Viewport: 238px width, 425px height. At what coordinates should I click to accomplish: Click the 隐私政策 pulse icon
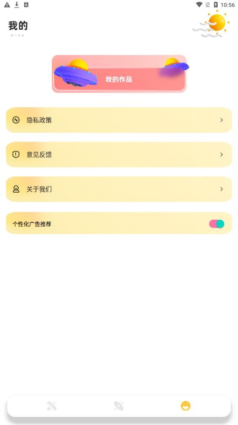[16, 120]
